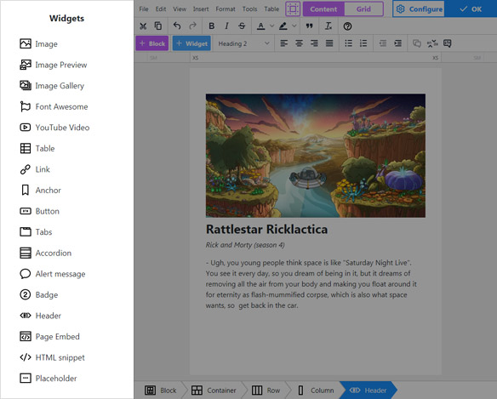The width and height of the screenshot is (497, 399).
Task: Click the Copy icon
Action: (x=157, y=26)
